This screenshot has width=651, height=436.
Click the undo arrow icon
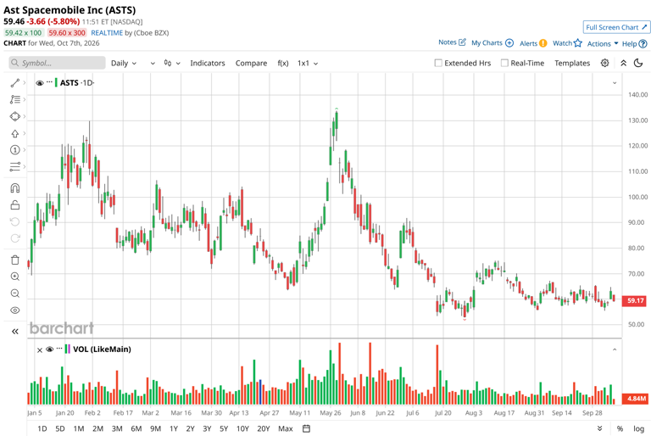(15, 221)
